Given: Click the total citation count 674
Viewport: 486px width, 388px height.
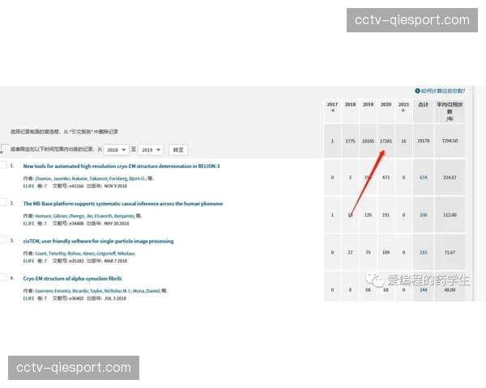Looking at the screenshot, I should pos(423,178).
